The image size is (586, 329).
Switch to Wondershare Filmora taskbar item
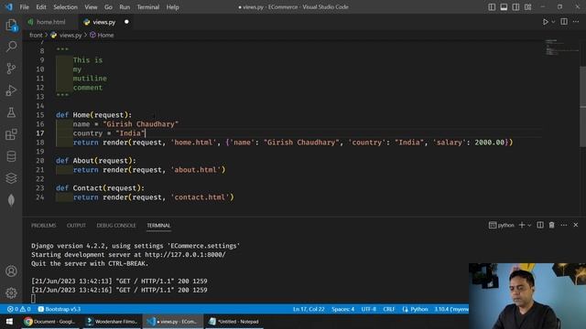pyautogui.click(x=112, y=322)
